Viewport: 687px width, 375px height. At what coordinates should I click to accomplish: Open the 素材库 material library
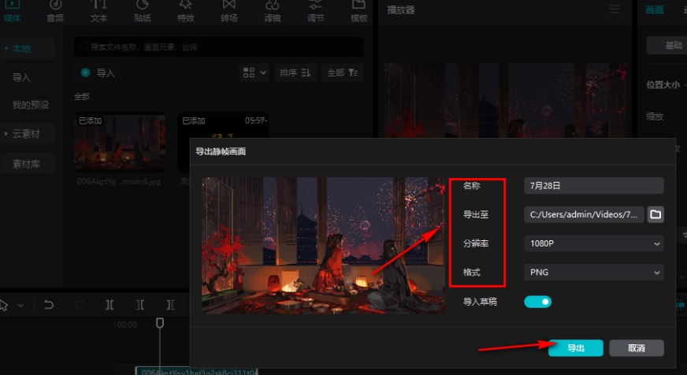click(28, 164)
